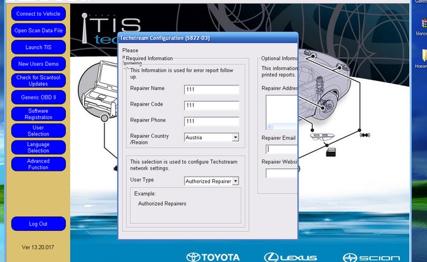This screenshot has width=427, height=262.
Task: Click the yellow folder desktop icon
Action: tap(424, 55)
